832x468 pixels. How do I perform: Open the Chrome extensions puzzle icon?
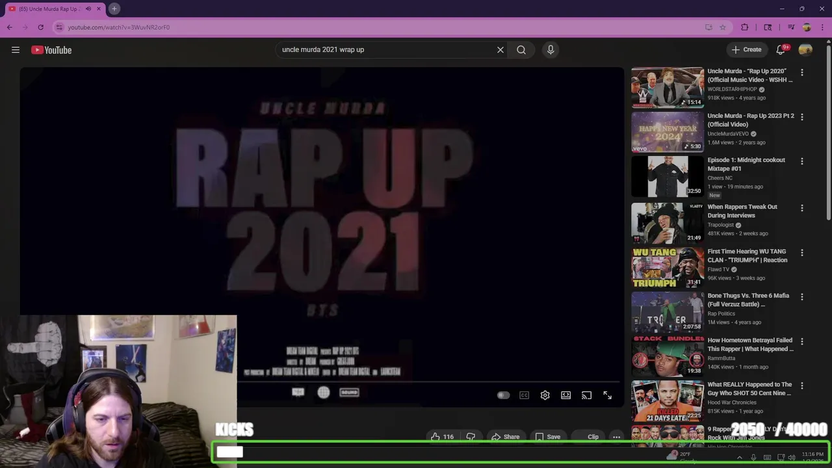pyautogui.click(x=745, y=27)
